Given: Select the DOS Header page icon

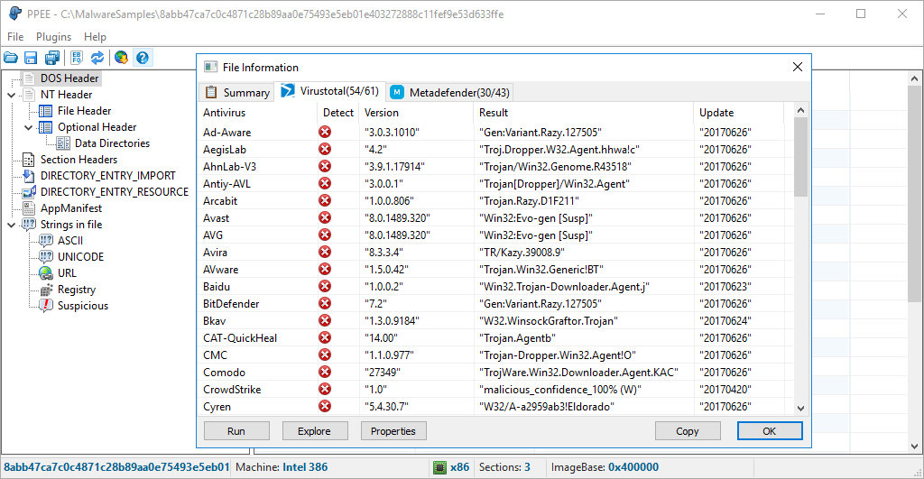Looking at the screenshot, I should click(28, 78).
